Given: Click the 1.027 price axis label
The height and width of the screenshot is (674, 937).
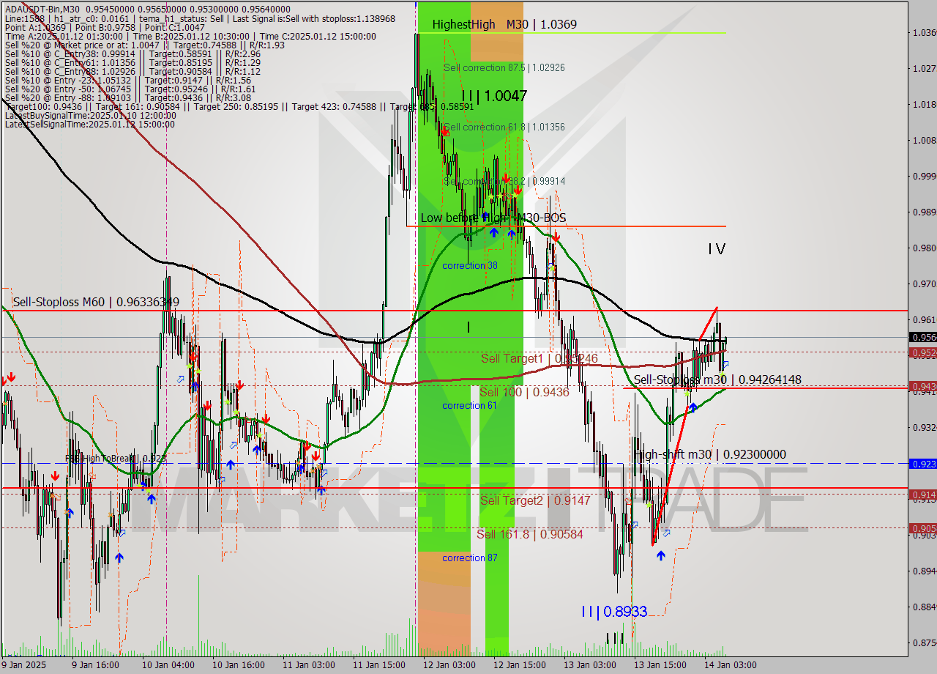Looking at the screenshot, I should (924, 68).
